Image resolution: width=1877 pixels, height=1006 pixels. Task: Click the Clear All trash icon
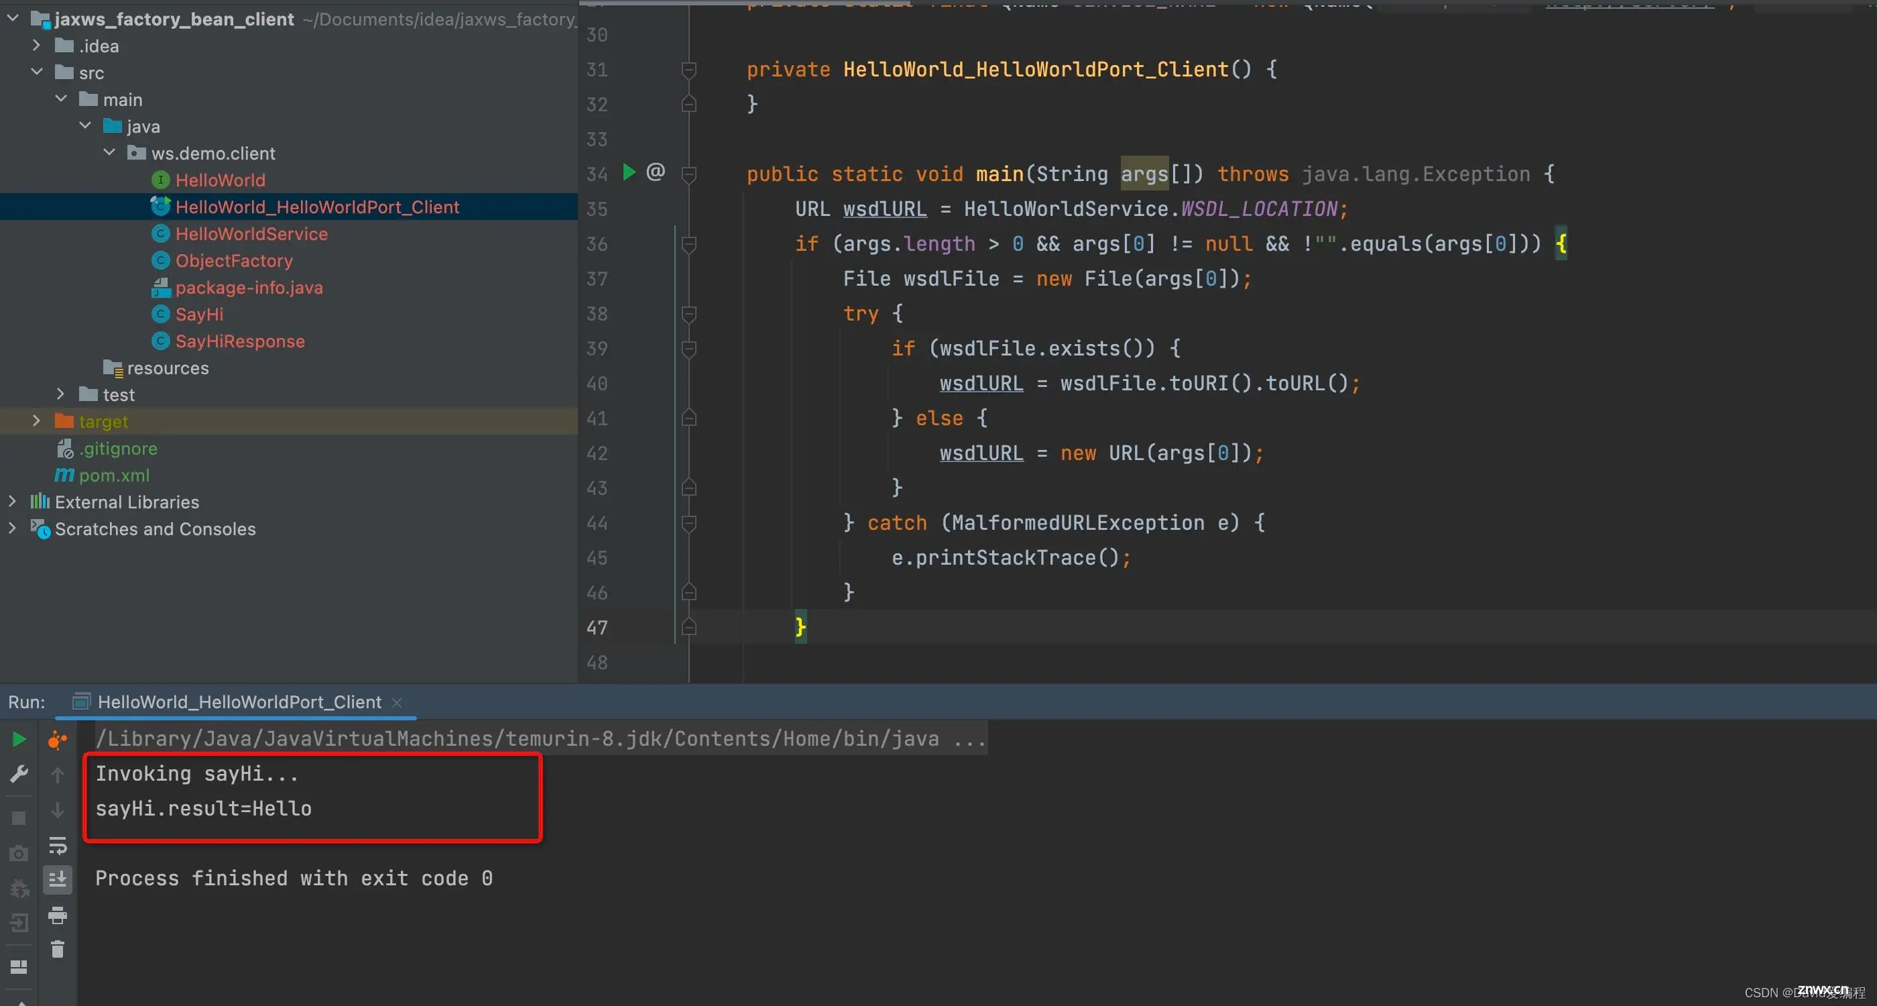click(58, 949)
